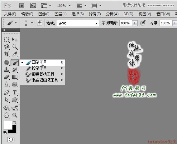Viewport: 177px width, 144px height.
Task: Open the 编辑(E) menu
Action: click(27, 14)
